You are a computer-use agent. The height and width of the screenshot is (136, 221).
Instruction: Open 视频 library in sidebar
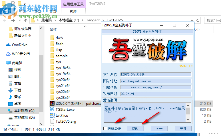pyautogui.click(x=15, y=70)
